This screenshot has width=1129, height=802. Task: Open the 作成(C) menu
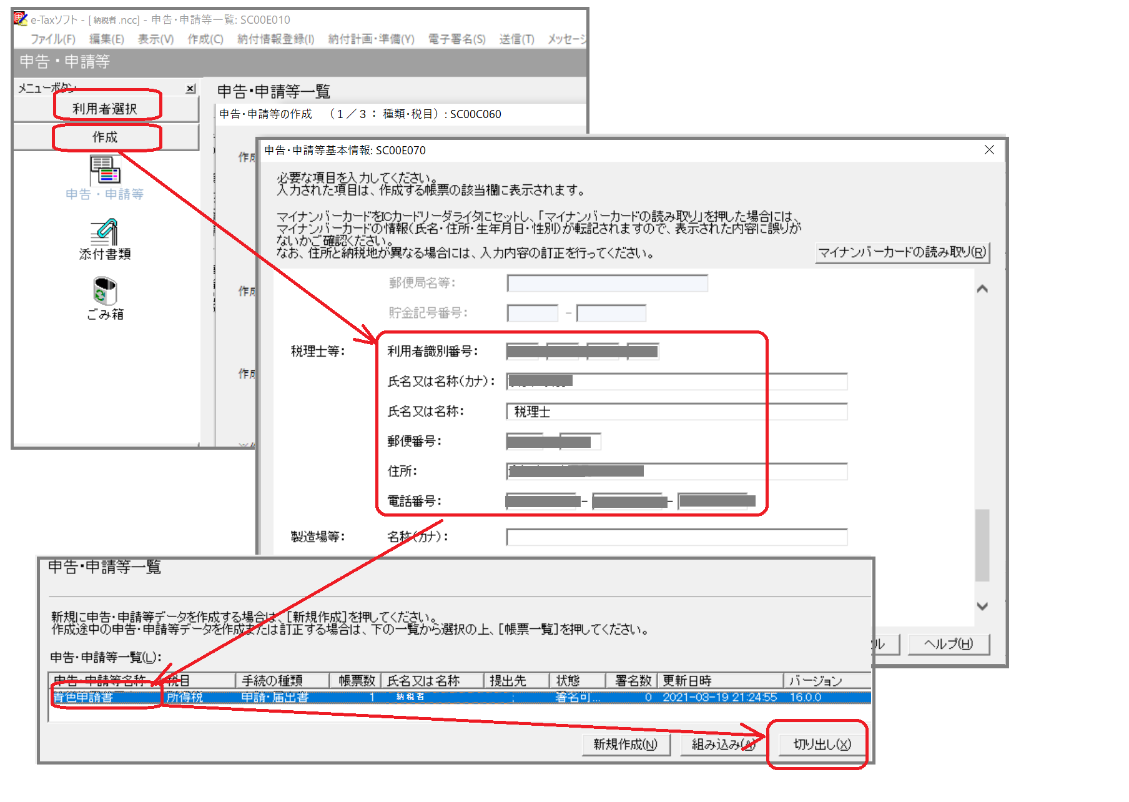[205, 39]
